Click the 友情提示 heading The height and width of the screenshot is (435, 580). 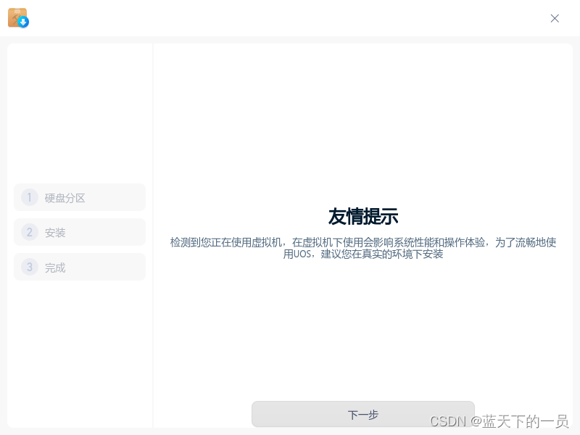[363, 216]
